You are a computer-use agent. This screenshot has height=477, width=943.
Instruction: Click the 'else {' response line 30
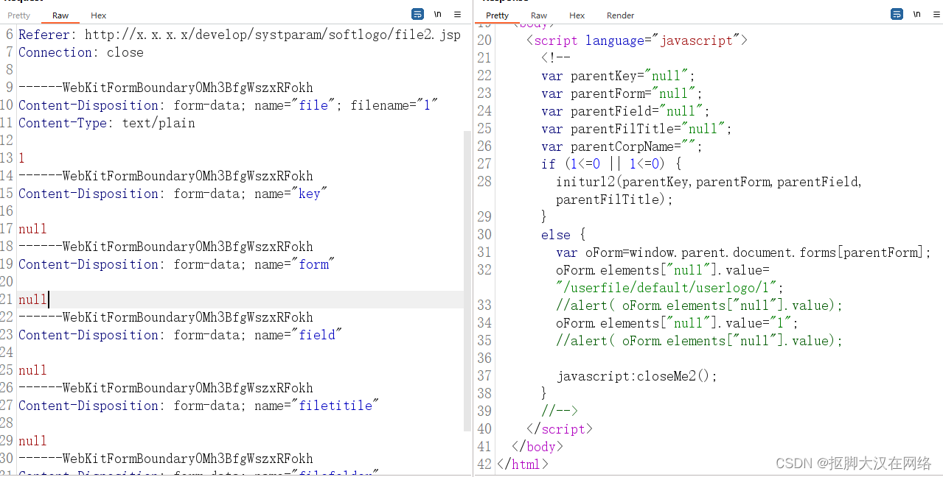click(x=563, y=235)
